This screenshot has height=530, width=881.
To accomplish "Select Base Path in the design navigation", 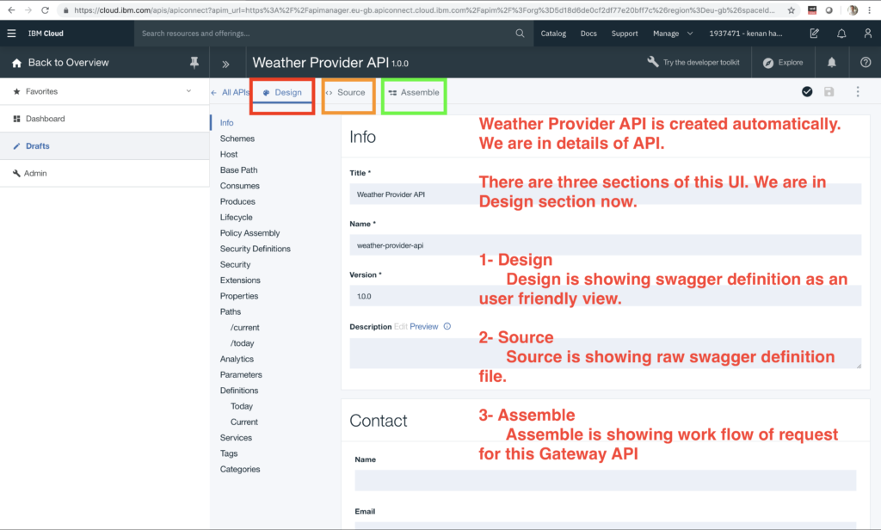I will pos(239,169).
